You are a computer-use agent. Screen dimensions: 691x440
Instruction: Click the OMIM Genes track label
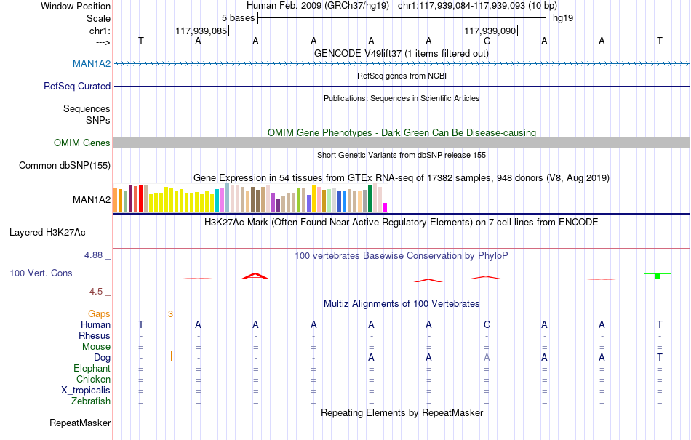pyautogui.click(x=82, y=143)
